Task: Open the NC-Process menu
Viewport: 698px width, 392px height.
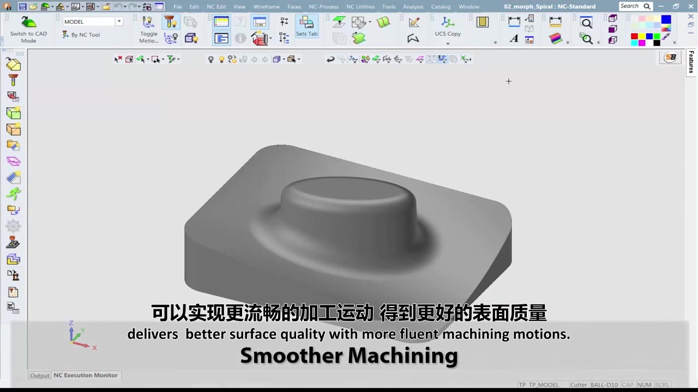Action: 323,7
